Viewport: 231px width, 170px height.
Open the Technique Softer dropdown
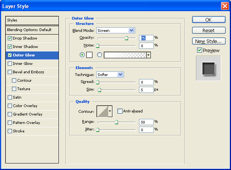coord(120,74)
